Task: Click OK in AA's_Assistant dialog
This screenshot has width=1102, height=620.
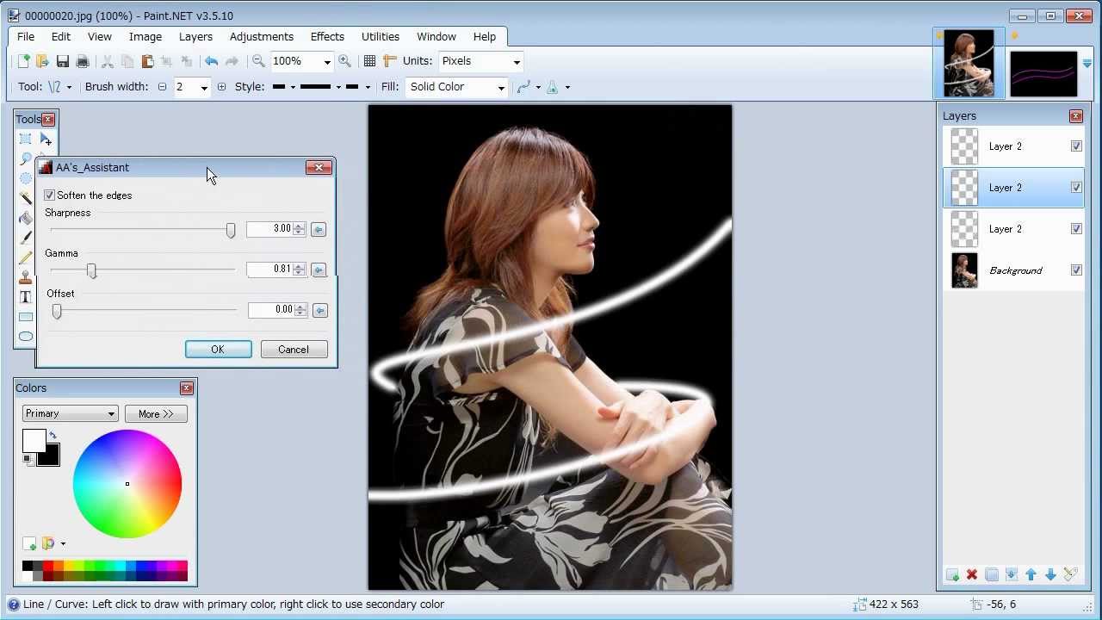Action: click(x=218, y=350)
